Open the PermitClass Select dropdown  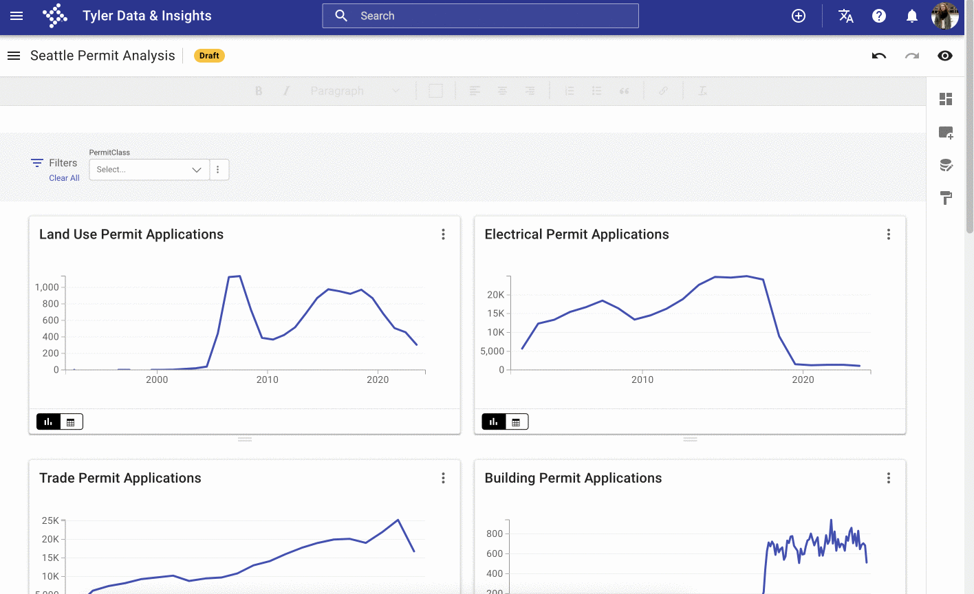pos(149,169)
